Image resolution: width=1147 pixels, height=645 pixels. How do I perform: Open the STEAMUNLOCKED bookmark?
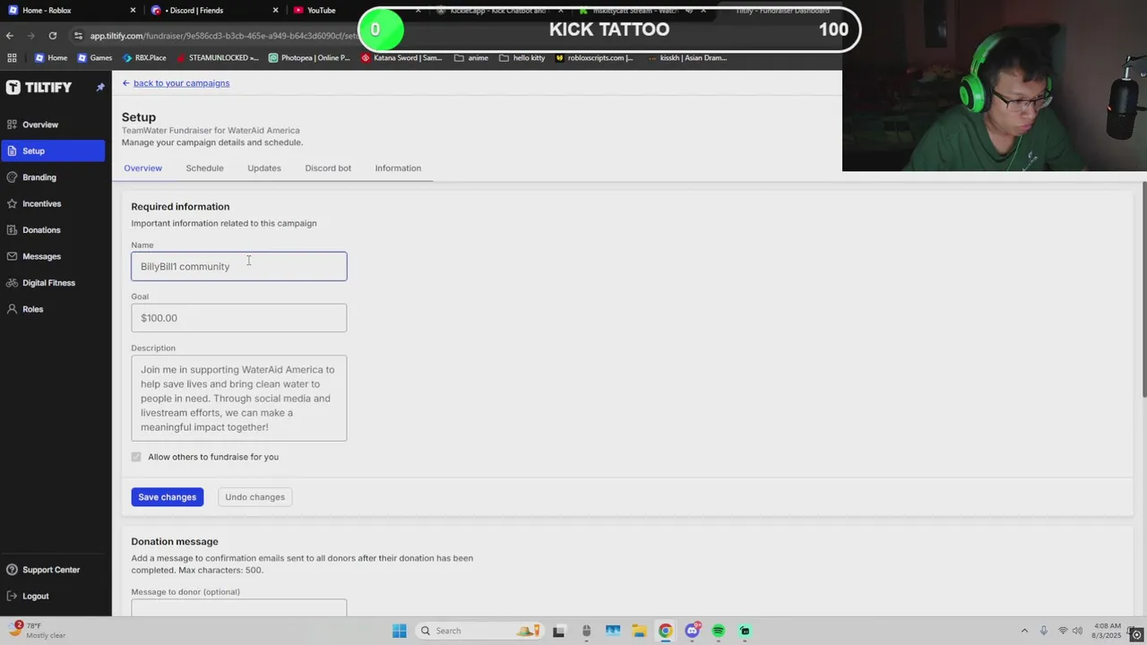[218, 58]
